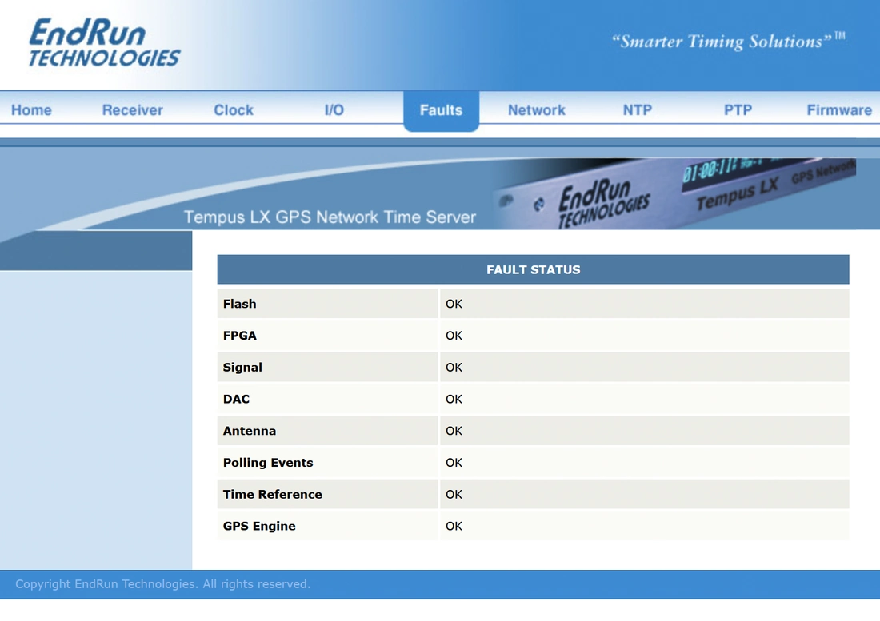Click the EndRun Technologies logo
The image size is (880, 621).
point(104,42)
